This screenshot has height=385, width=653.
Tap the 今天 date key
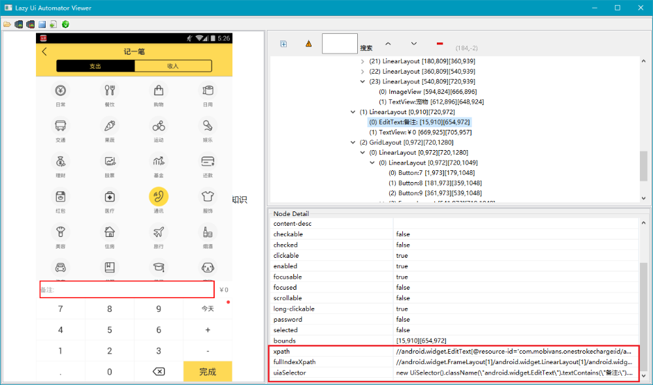point(208,309)
